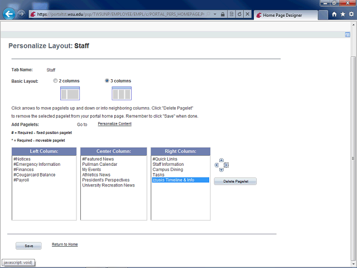Move selected pagelet up with arrow
Screen dimensions: 357x268
pyautogui.click(x=221, y=160)
